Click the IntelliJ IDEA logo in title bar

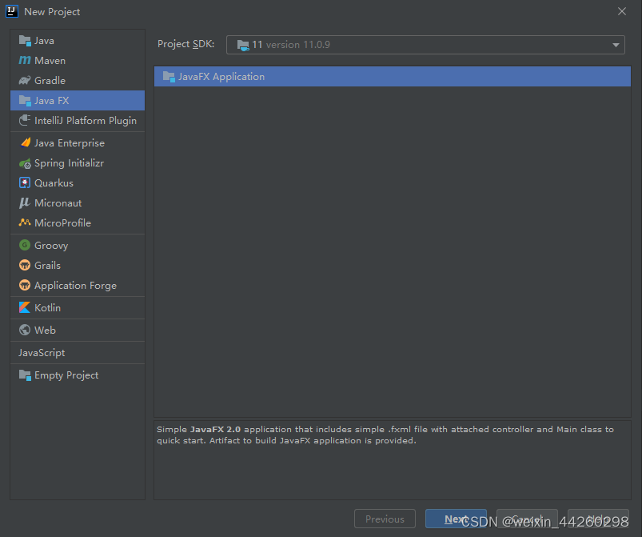(x=11, y=11)
